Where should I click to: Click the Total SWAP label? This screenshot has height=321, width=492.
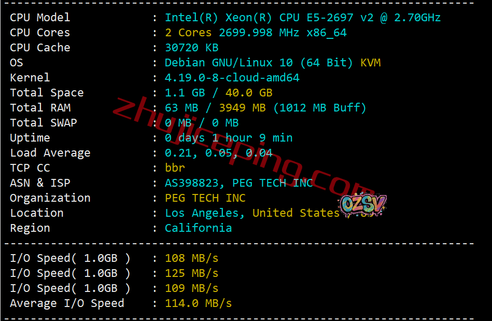click(44, 123)
